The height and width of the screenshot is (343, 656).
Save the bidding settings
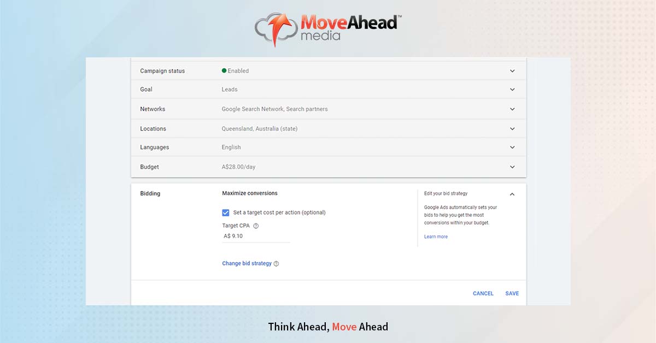click(512, 293)
